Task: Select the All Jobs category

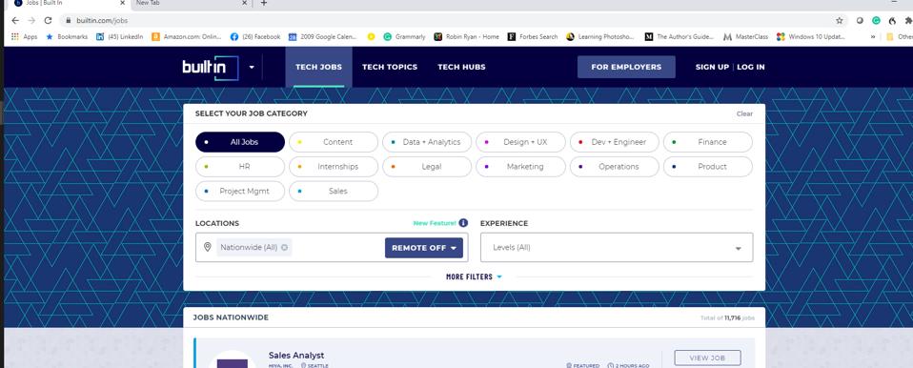Action: click(240, 142)
